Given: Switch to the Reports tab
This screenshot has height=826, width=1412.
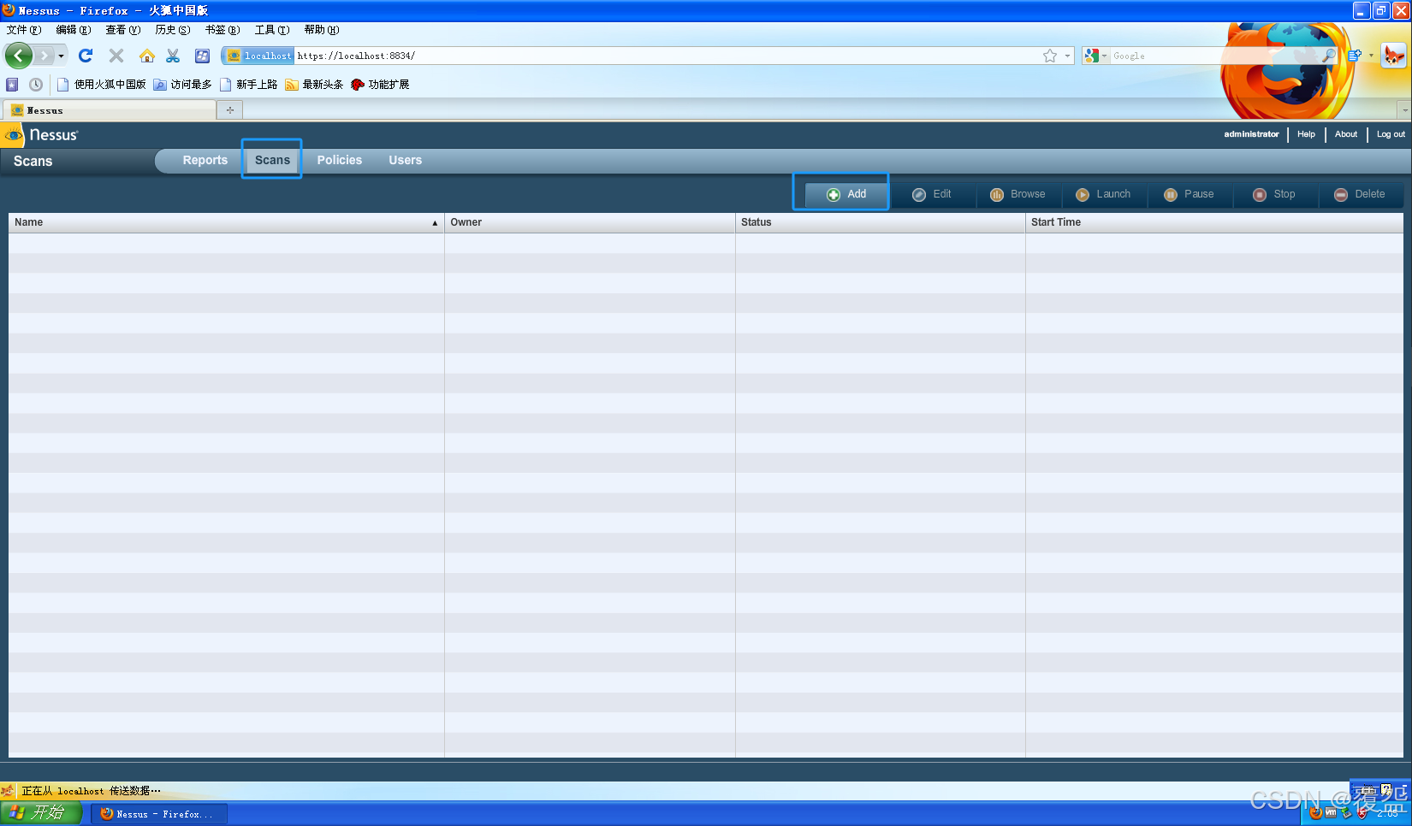Looking at the screenshot, I should (205, 160).
